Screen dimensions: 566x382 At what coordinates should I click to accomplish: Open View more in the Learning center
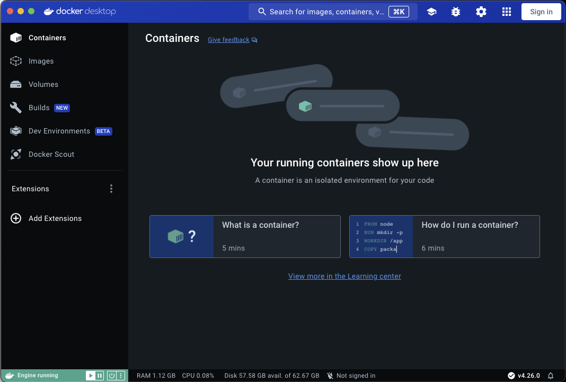(x=344, y=277)
